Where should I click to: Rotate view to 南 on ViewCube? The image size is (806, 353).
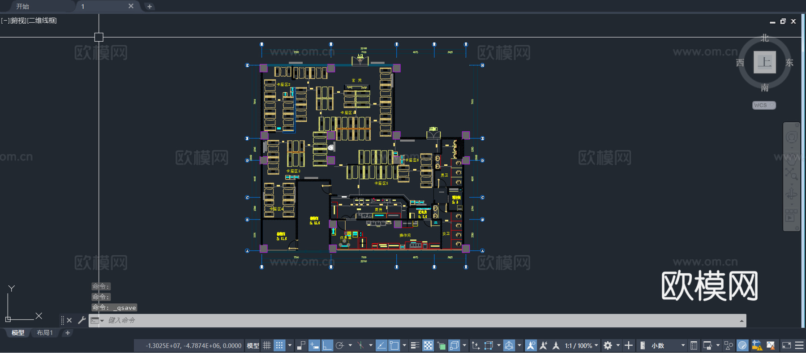coord(765,87)
